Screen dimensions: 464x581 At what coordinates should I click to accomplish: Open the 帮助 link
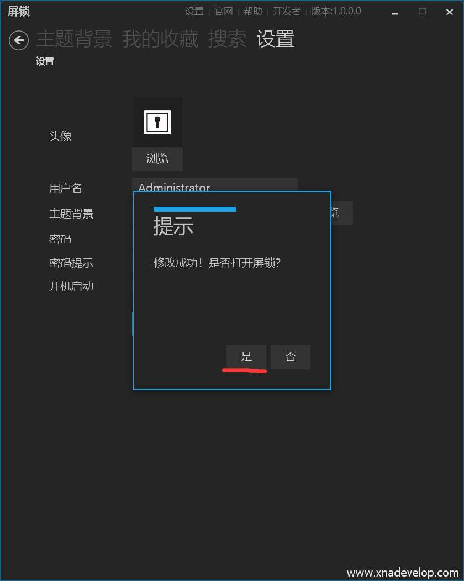tap(253, 12)
